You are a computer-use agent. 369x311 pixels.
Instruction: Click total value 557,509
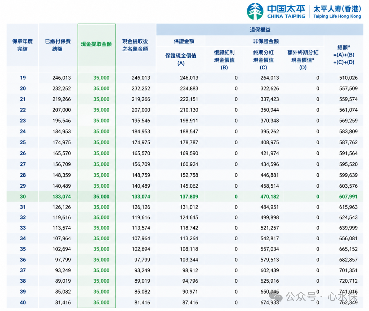point(348,89)
